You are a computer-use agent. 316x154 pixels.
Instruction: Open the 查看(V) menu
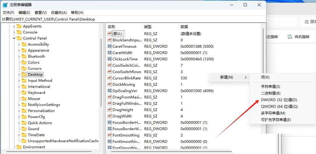tap(40, 13)
